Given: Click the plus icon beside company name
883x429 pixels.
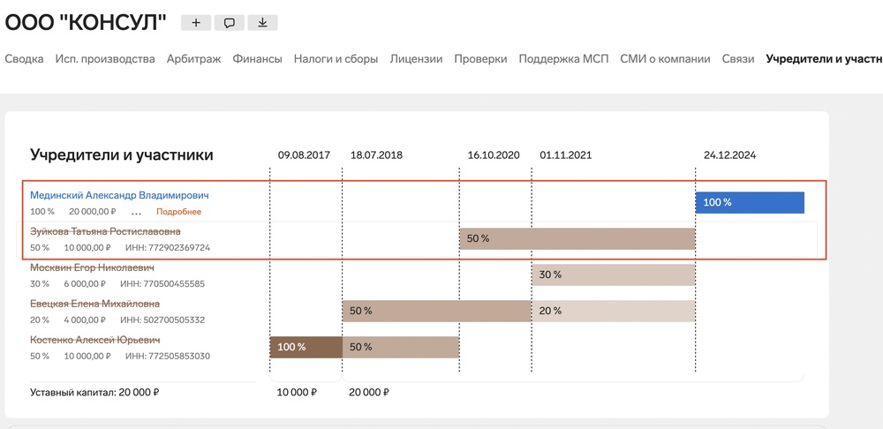Looking at the screenshot, I should [x=195, y=23].
